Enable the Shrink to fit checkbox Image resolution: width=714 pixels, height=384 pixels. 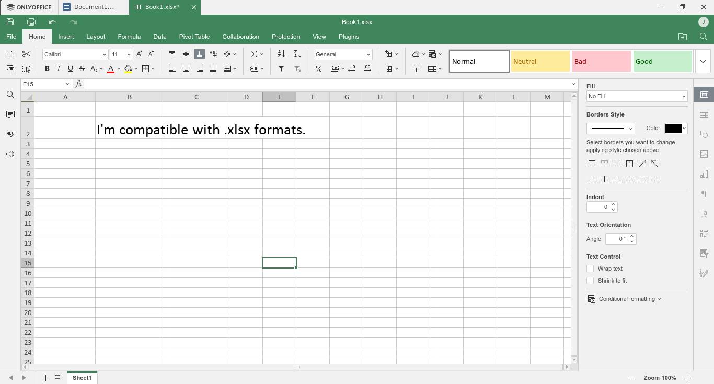pos(590,281)
